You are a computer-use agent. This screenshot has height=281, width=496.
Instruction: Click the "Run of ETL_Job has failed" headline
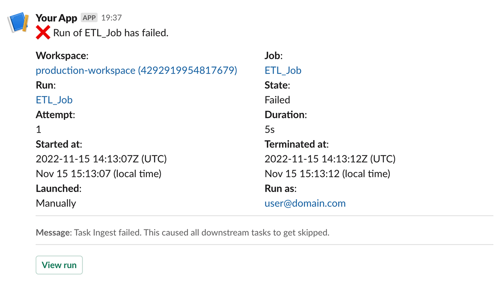[111, 33]
